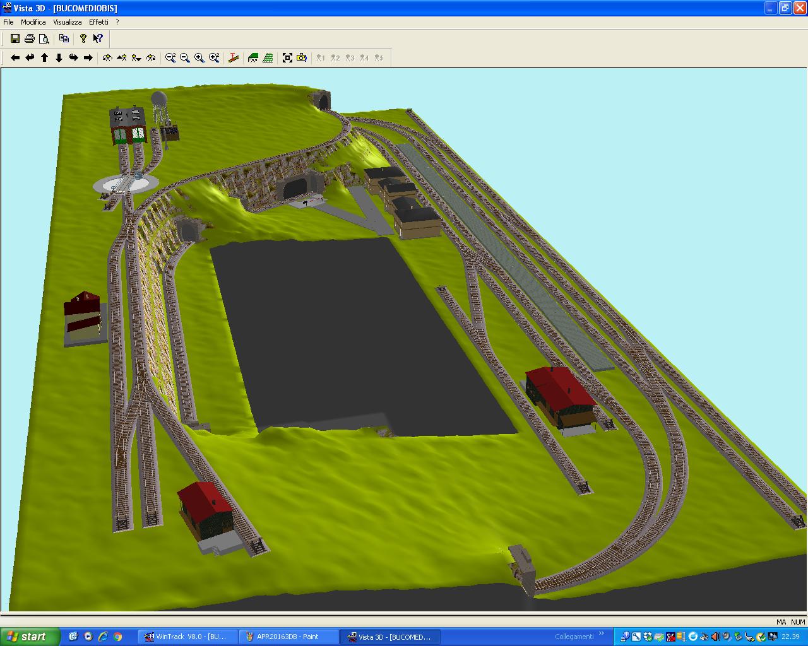This screenshot has height=646, width=808.
Task: Click the fast zoom in magnifier
Action: point(215,57)
